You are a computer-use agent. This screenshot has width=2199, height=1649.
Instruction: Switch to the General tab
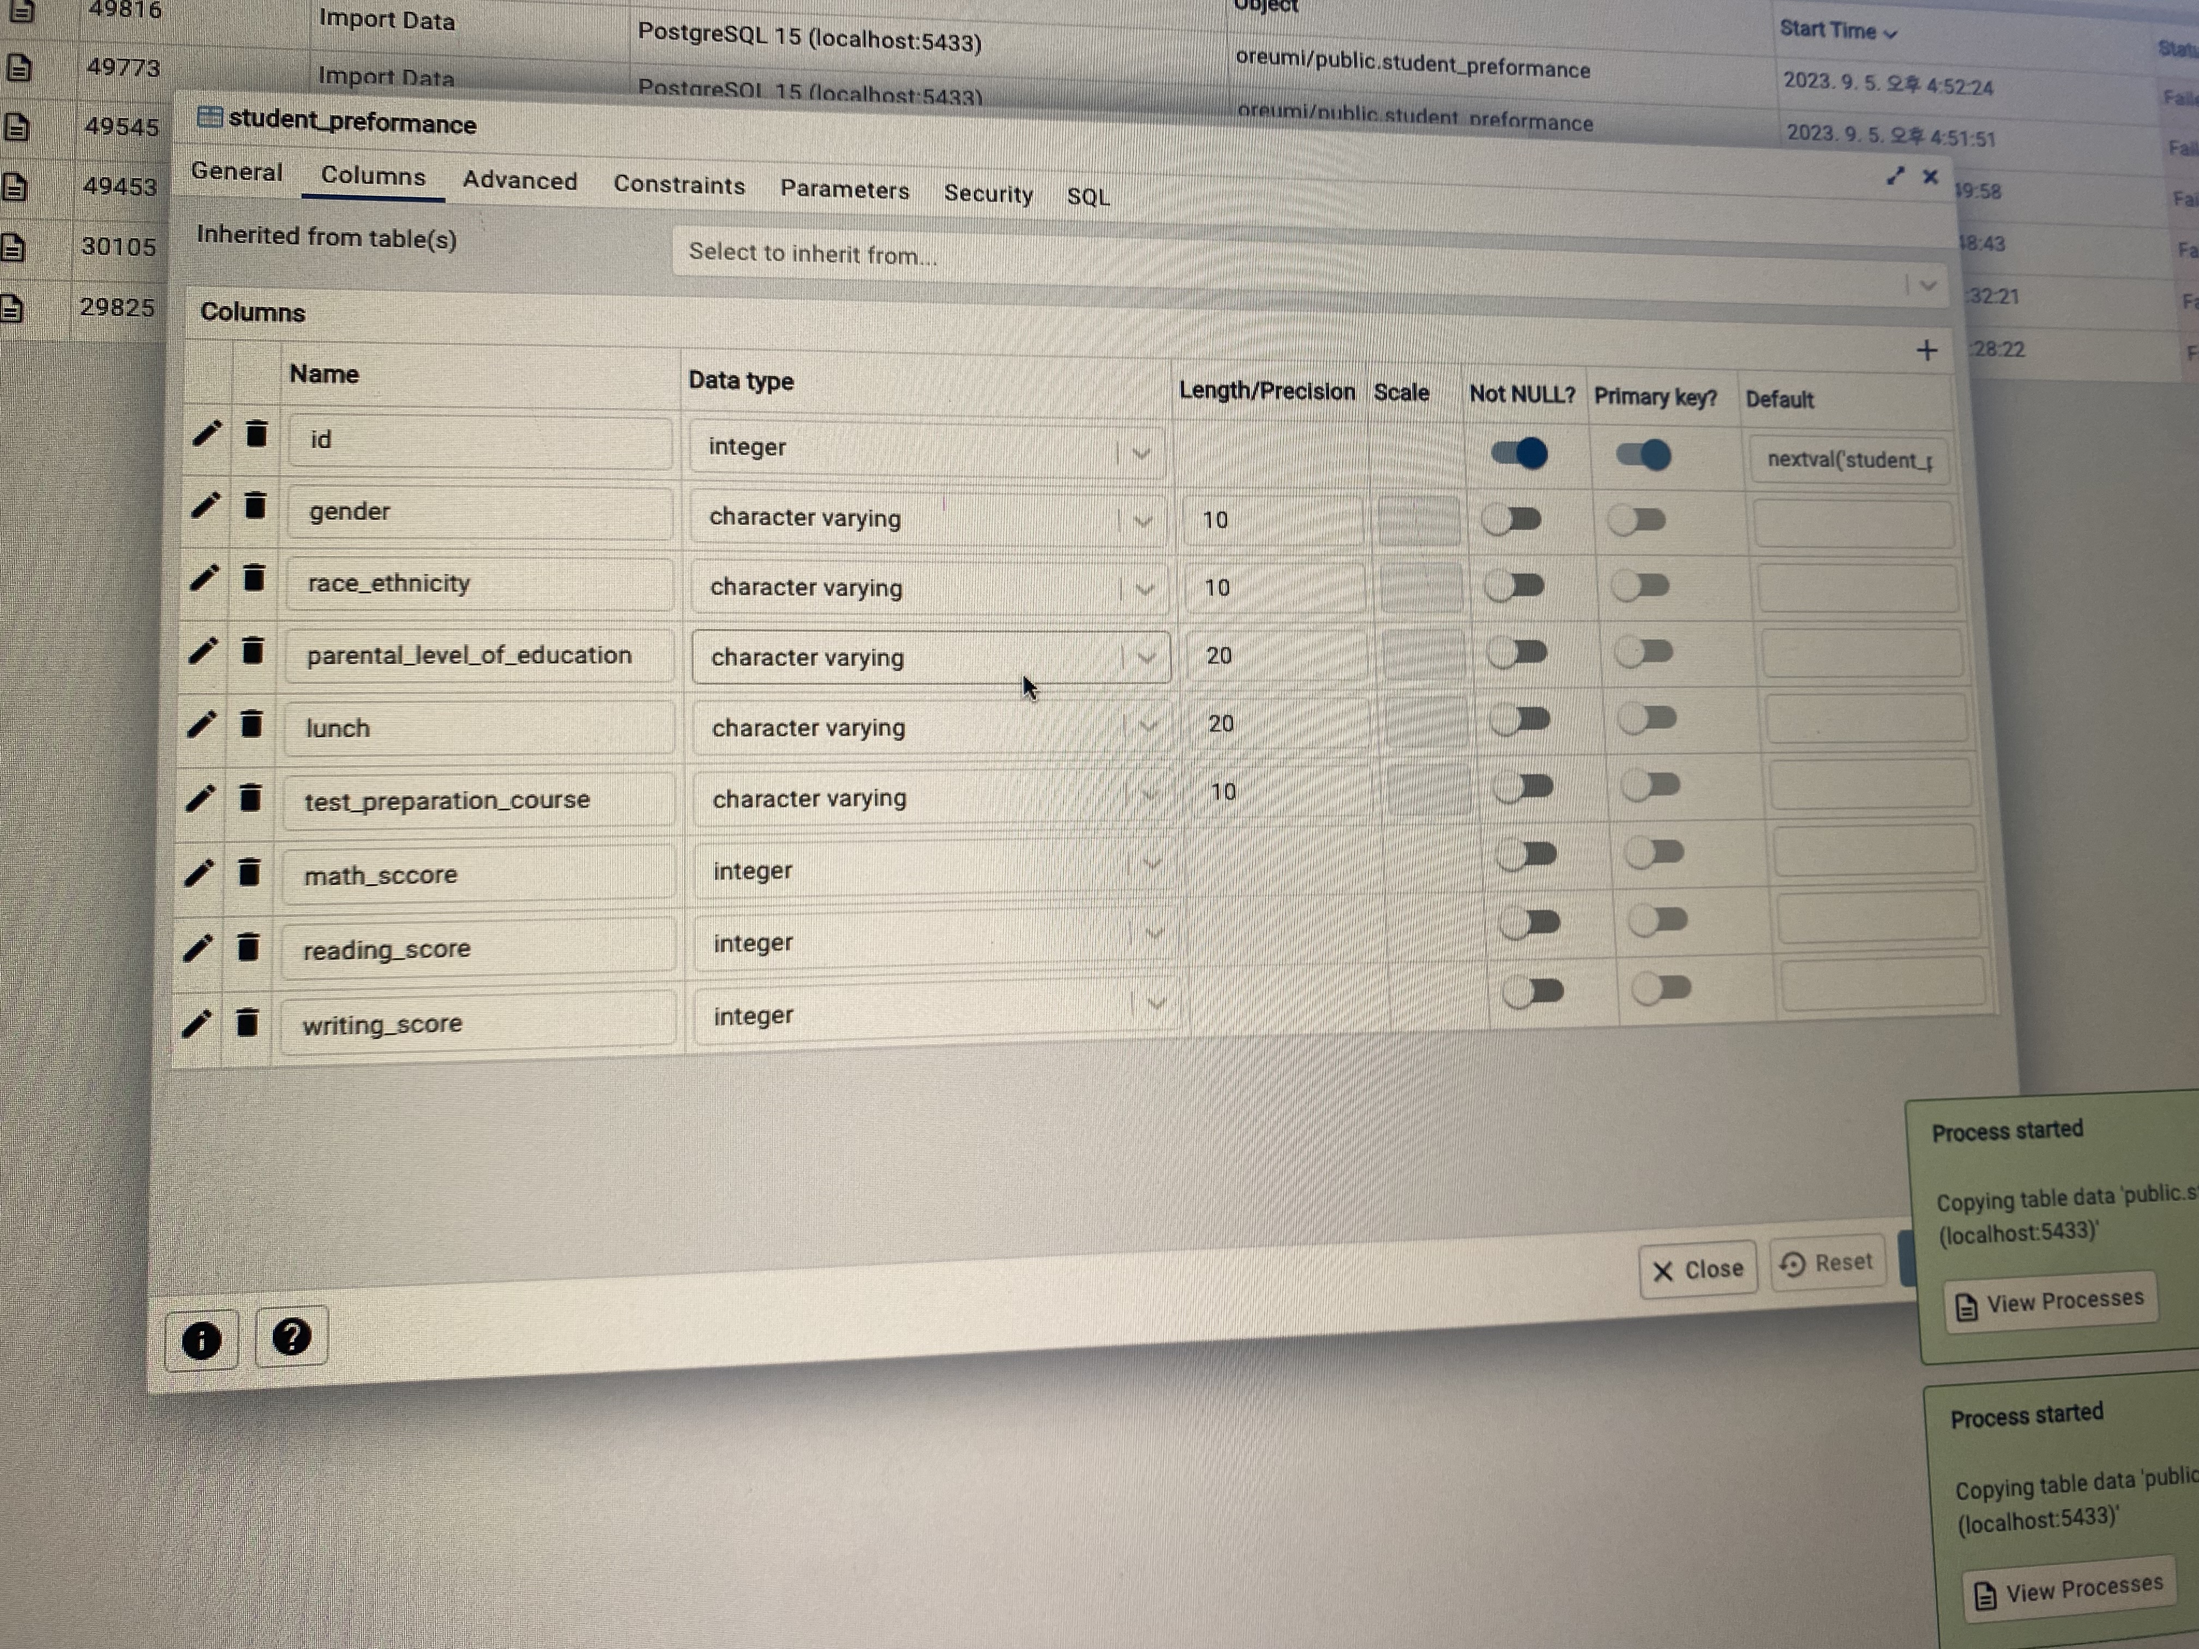(237, 172)
